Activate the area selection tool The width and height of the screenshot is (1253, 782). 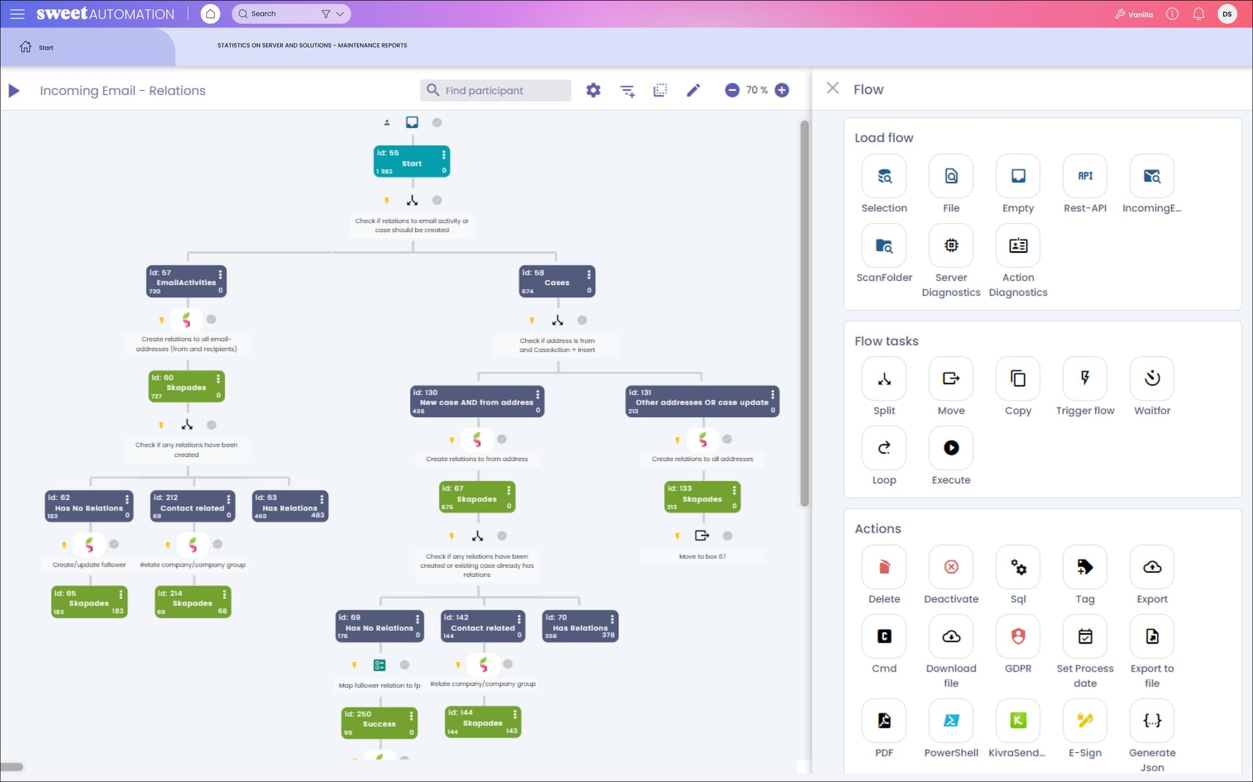tap(660, 90)
